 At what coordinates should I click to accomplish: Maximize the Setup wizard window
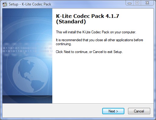point(137,3)
